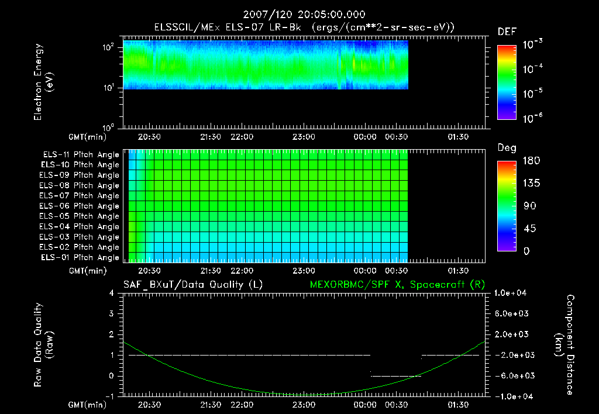Click the 180 value on Deg color bar
The image size is (599, 414).
(x=531, y=161)
